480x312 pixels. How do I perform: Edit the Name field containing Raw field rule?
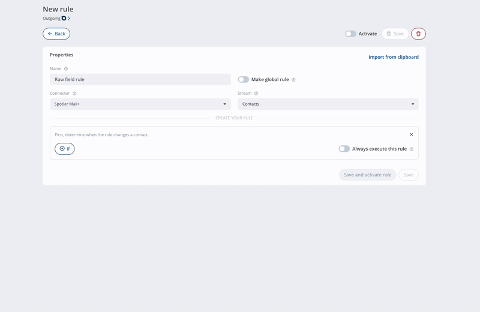point(140,79)
